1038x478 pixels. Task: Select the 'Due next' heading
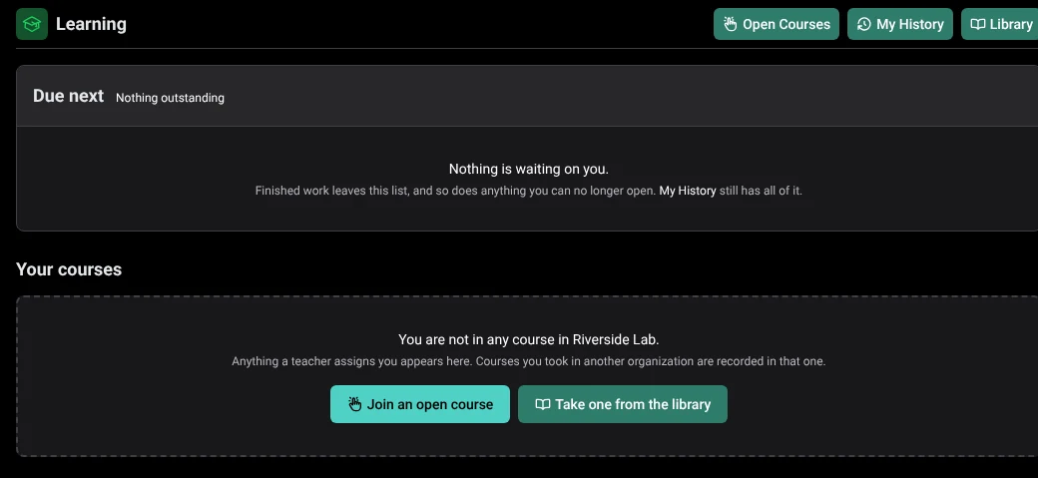[68, 96]
